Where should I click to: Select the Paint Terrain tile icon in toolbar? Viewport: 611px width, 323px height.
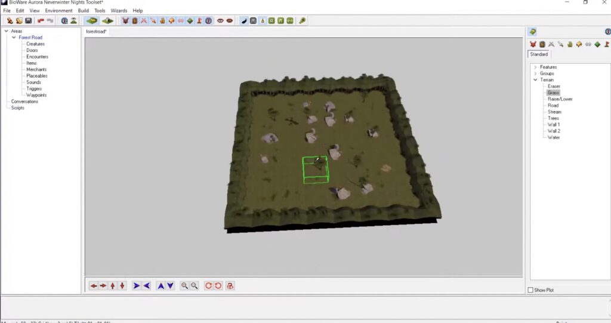pos(92,21)
